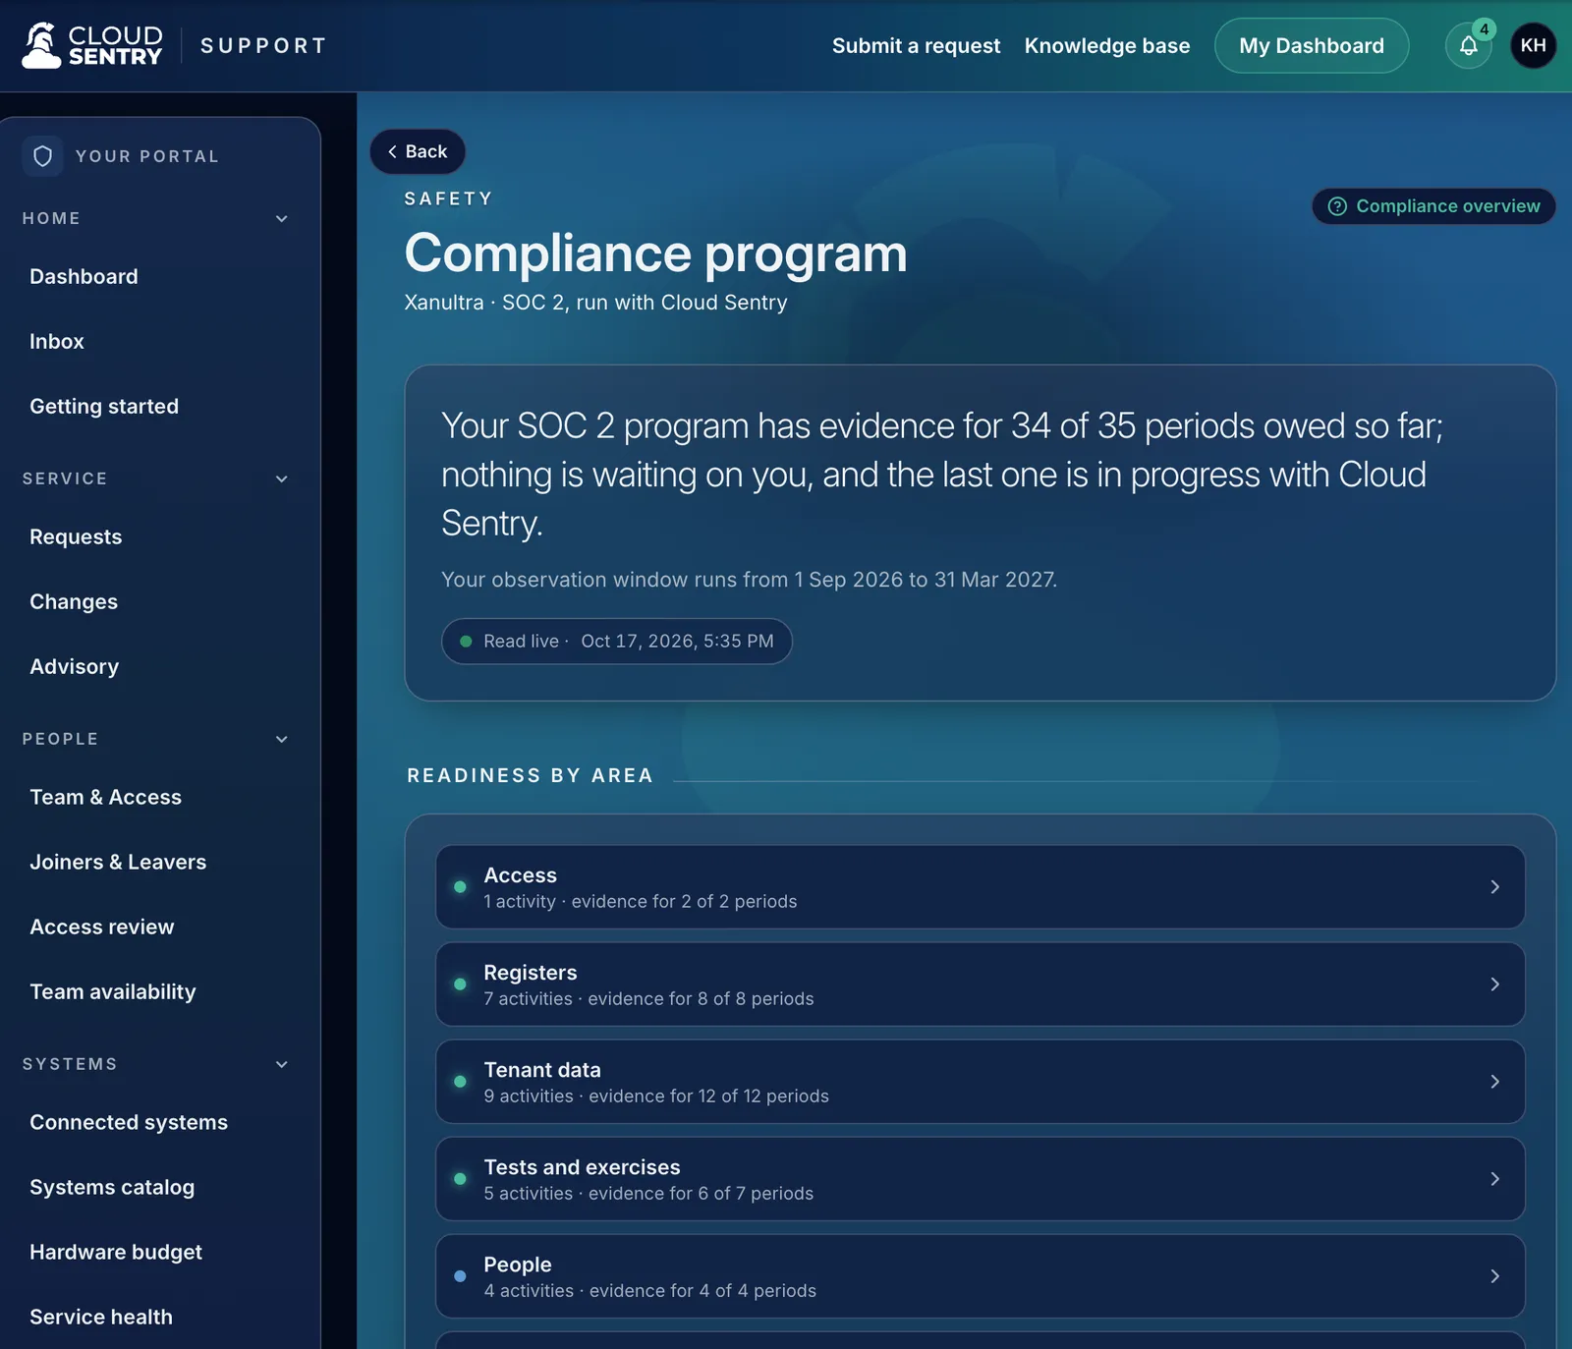The image size is (1572, 1349).
Task: Open Team & Access page
Action: (105, 797)
